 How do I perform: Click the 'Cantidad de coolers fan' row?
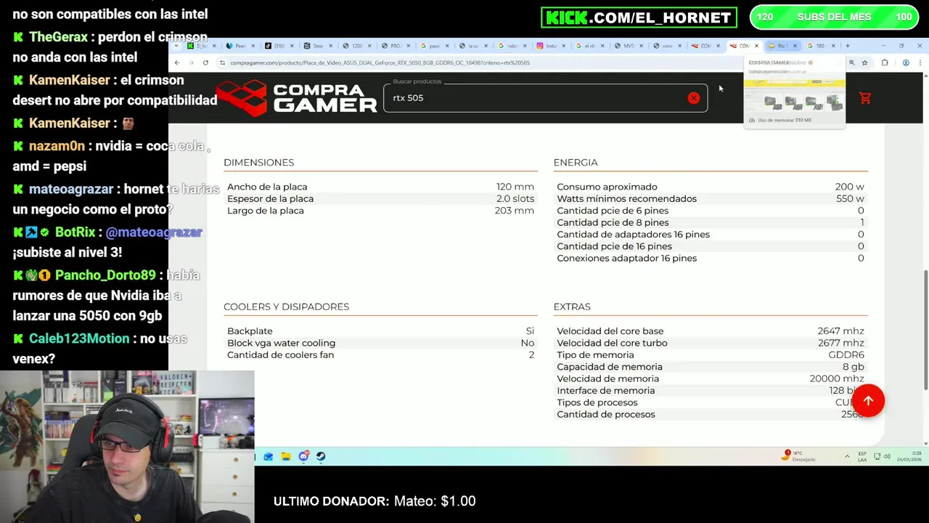(x=380, y=354)
